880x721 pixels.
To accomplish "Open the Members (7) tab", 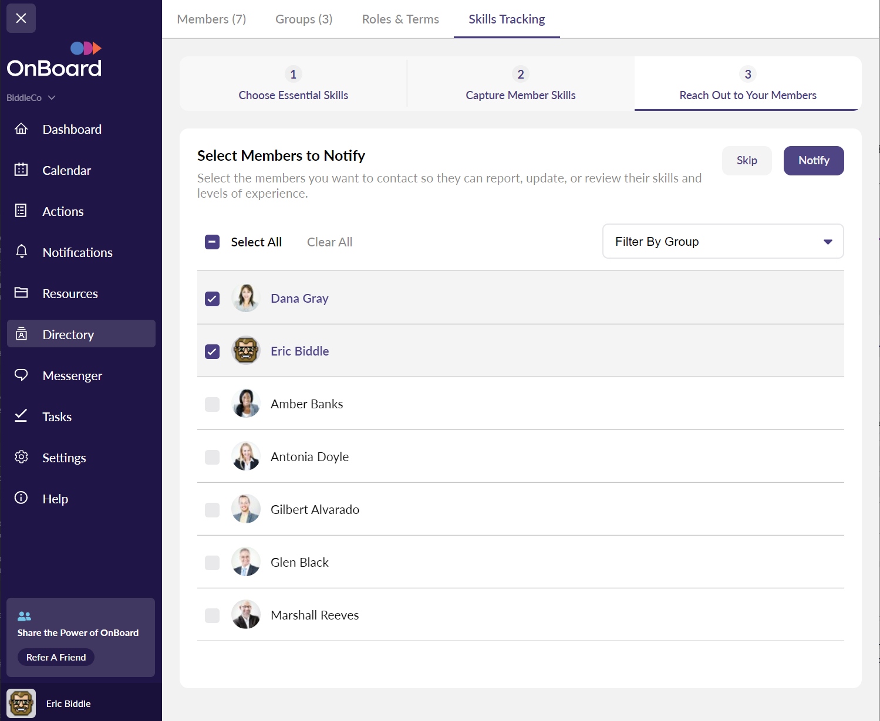I will pyautogui.click(x=211, y=19).
